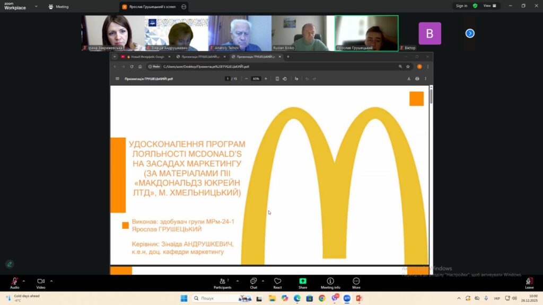Switch to the Meeting tab

[x=58, y=7]
